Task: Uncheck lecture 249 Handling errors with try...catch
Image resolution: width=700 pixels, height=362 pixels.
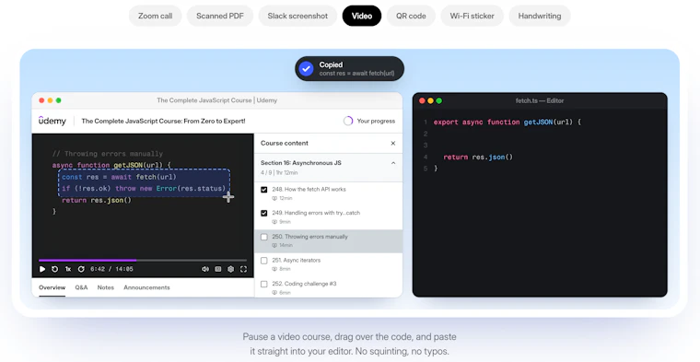Action: coord(263,214)
